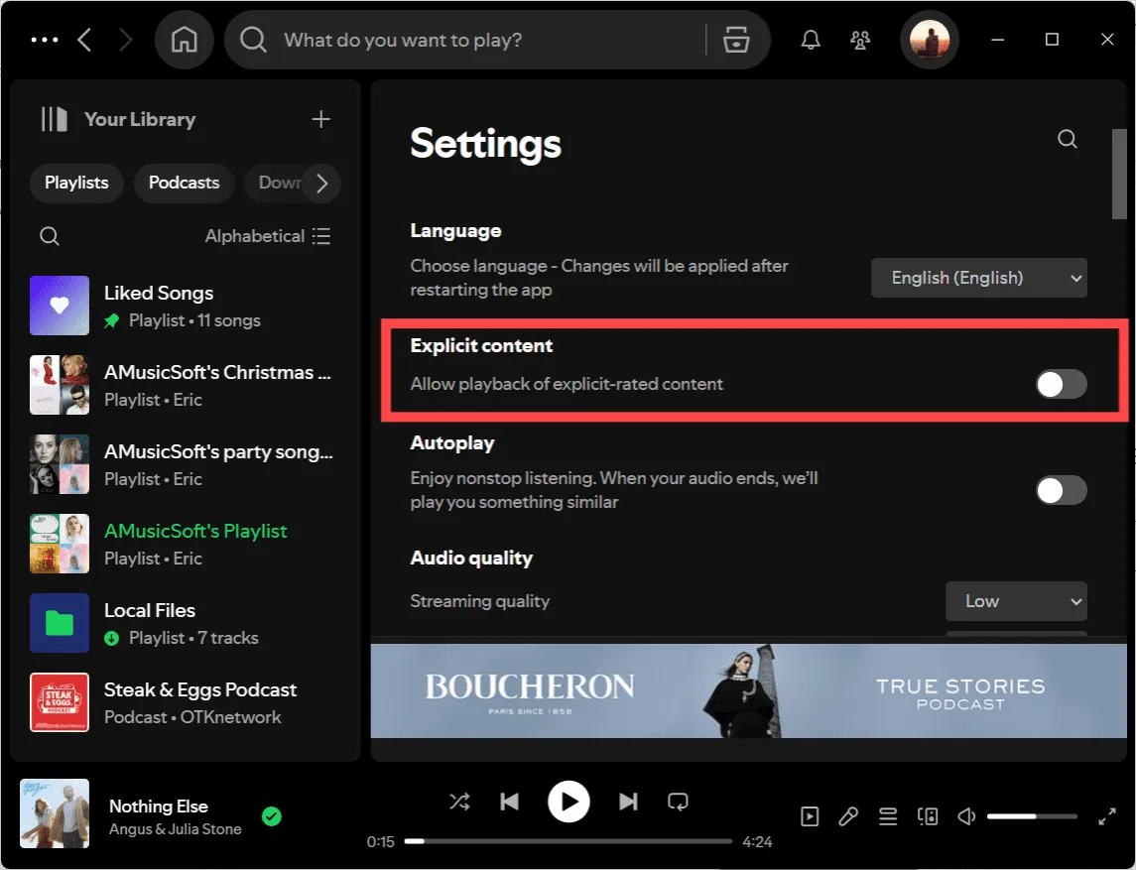1136x870 pixels.
Task: Open the language dropdown English (English)
Action: click(979, 278)
